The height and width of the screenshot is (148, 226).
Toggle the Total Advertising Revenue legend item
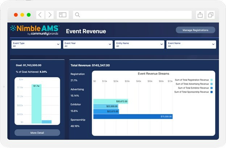(x=212, y=84)
